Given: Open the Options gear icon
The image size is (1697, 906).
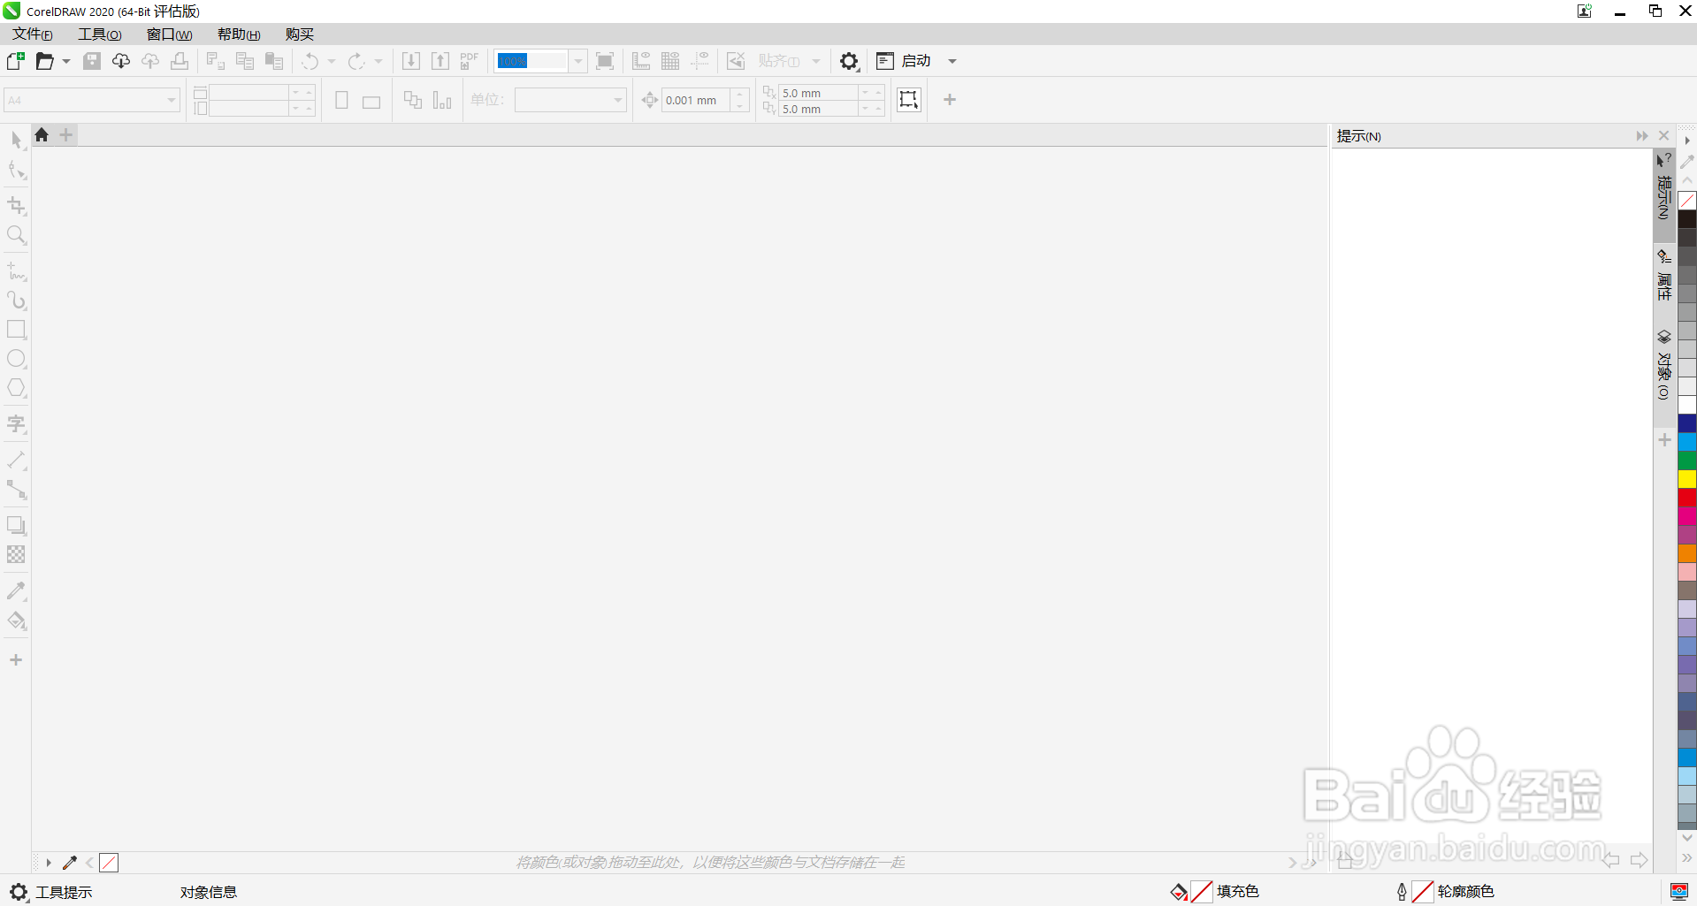Looking at the screenshot, I should tap(849, 61).
